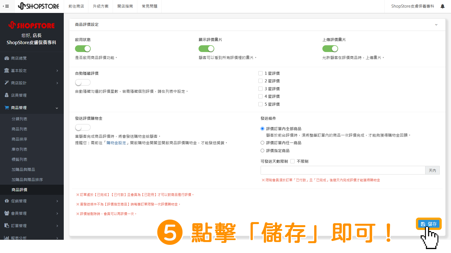Enable the 自動隱藏評價 switch
This screenshot has width=451, height=253.
(x=83, y=82)
